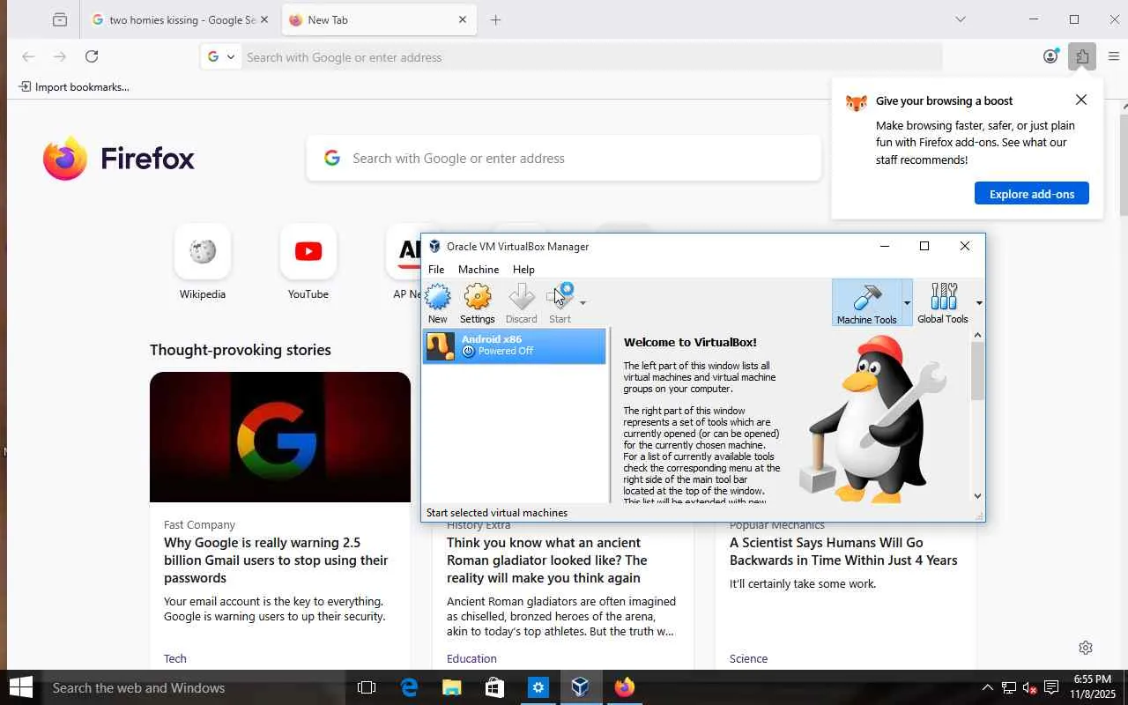The image size is (1128, 705).
Task: Switch to Windows Settings on taskbar
Action: 538,687
